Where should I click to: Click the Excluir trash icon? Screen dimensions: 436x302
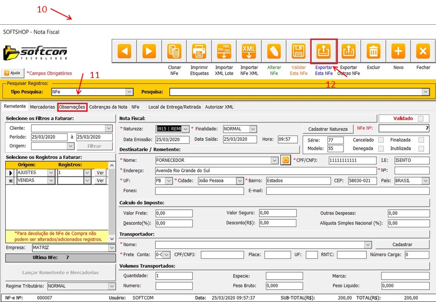(373, 51)
